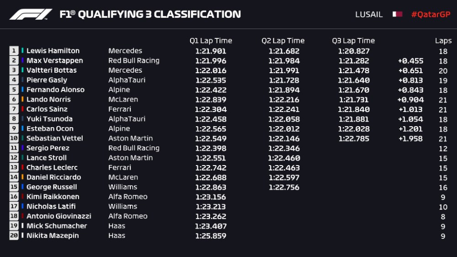Click the position 20 number badge
This screenshot has height=257, width=457.
14,236
